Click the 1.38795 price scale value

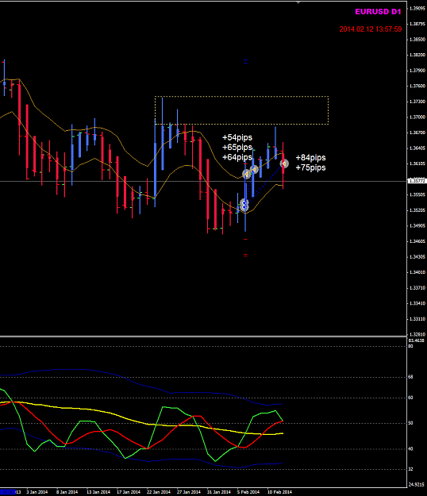pos(417,24)
